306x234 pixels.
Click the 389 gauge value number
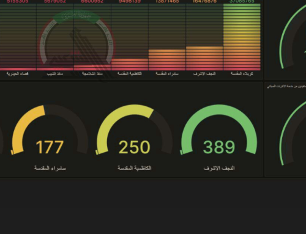pos(219,147)
